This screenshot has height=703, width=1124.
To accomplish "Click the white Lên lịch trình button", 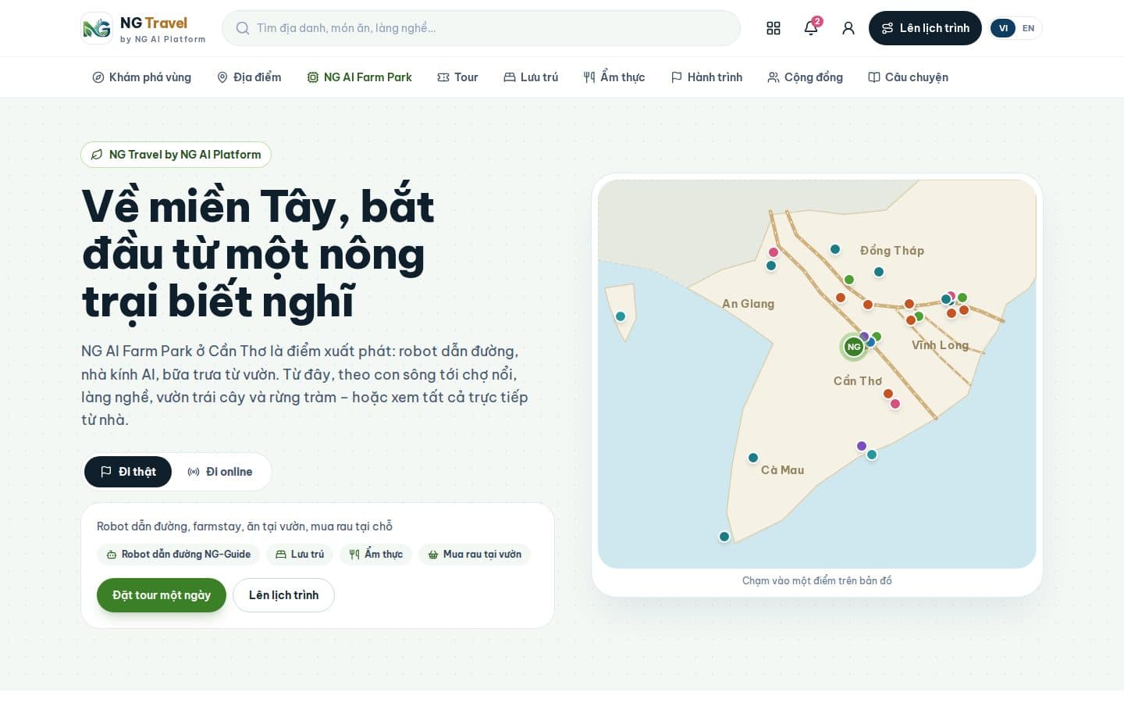I will (x=283, y=595).
